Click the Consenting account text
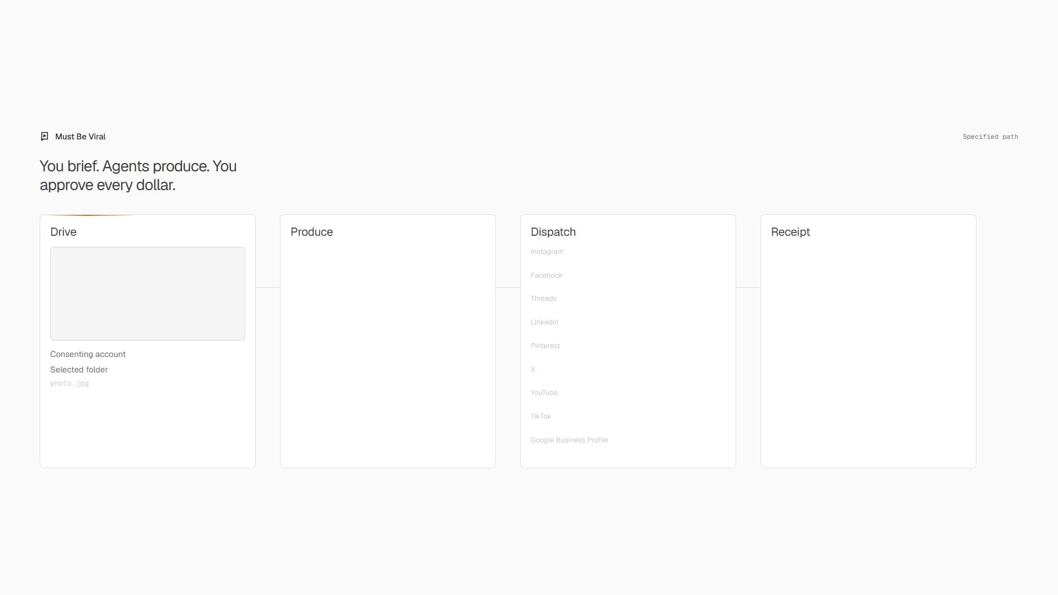 88,354
